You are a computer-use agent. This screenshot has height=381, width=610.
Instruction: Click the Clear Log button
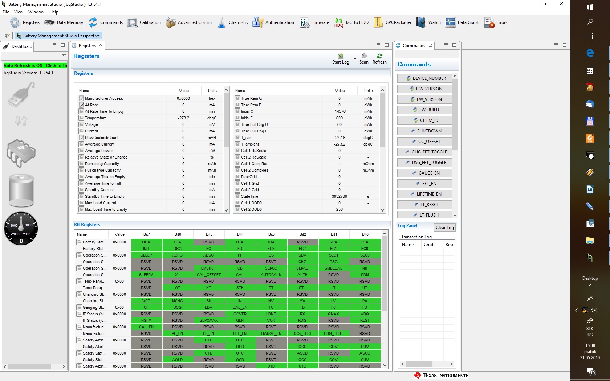[444, 228]
